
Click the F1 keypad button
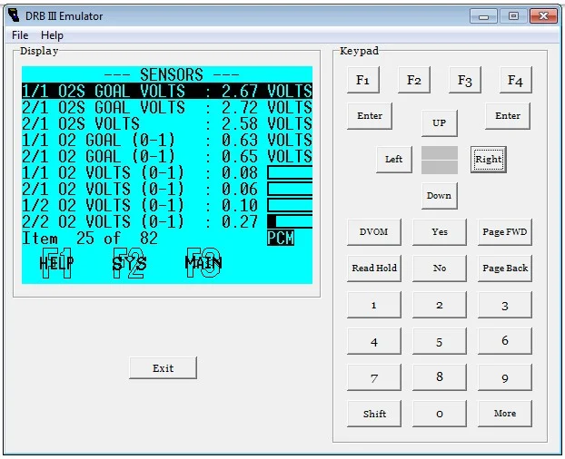click(x=363, y=80)
